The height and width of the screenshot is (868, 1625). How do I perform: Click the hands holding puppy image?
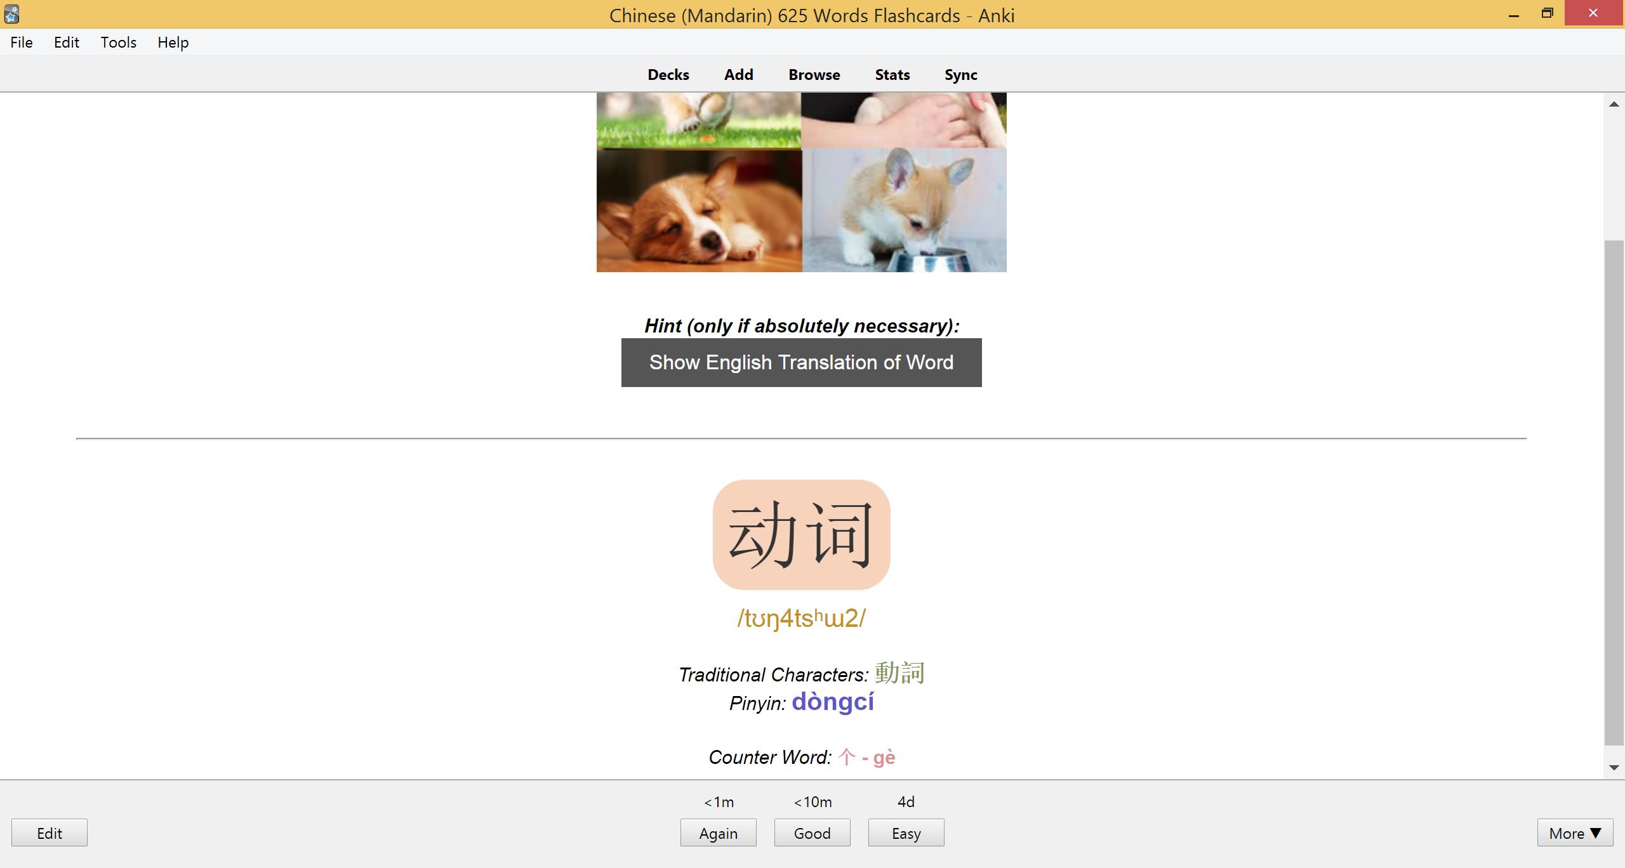[x=904, y=120]
